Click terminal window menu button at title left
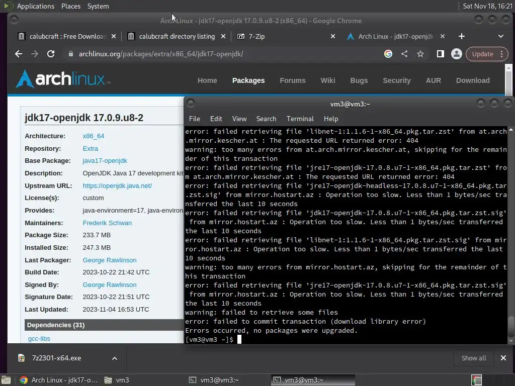 (191, 104)
